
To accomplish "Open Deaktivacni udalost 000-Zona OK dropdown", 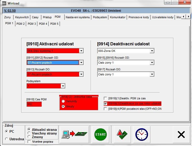I will pyautogui.click(x=152, y=51).
